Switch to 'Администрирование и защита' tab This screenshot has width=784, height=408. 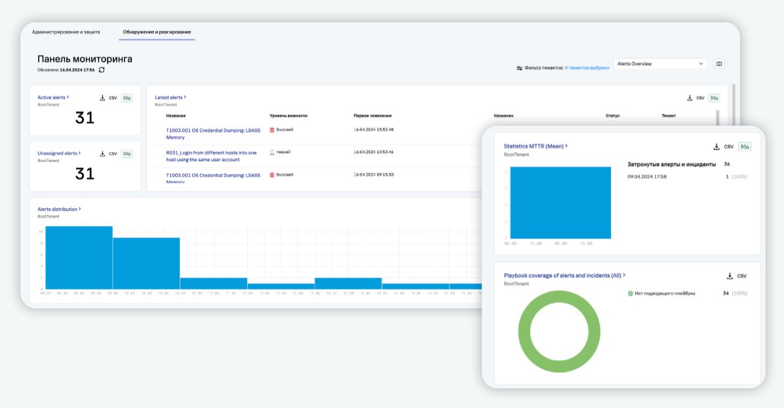pos(66,32)
